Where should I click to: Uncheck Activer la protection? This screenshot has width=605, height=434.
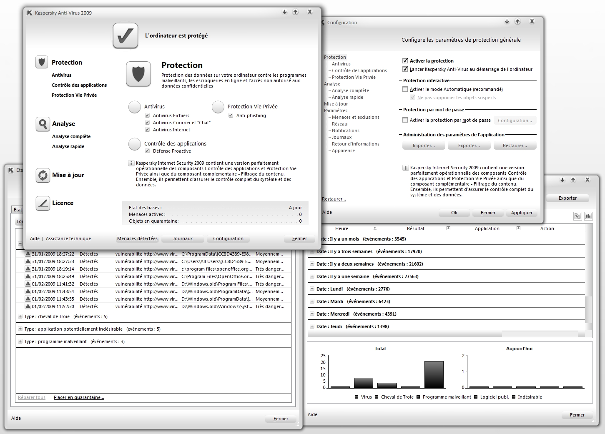click(405, 60)
